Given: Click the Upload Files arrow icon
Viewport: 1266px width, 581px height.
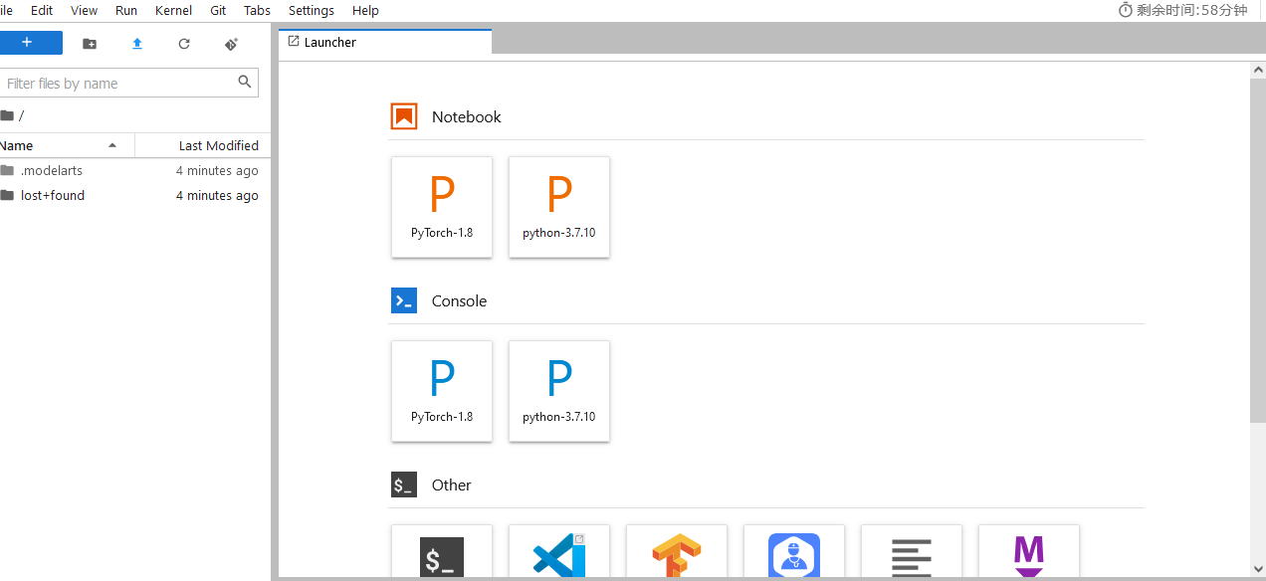Looking at the screenshot, I should point(137,44).
